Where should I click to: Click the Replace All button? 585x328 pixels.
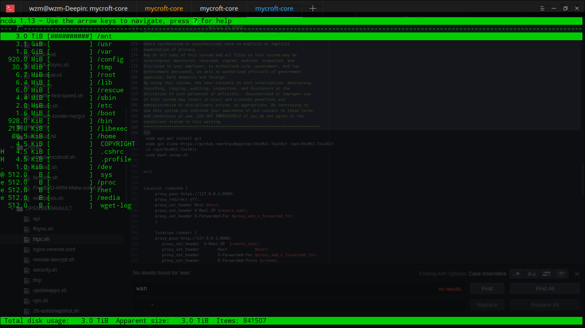pos(545,305)
